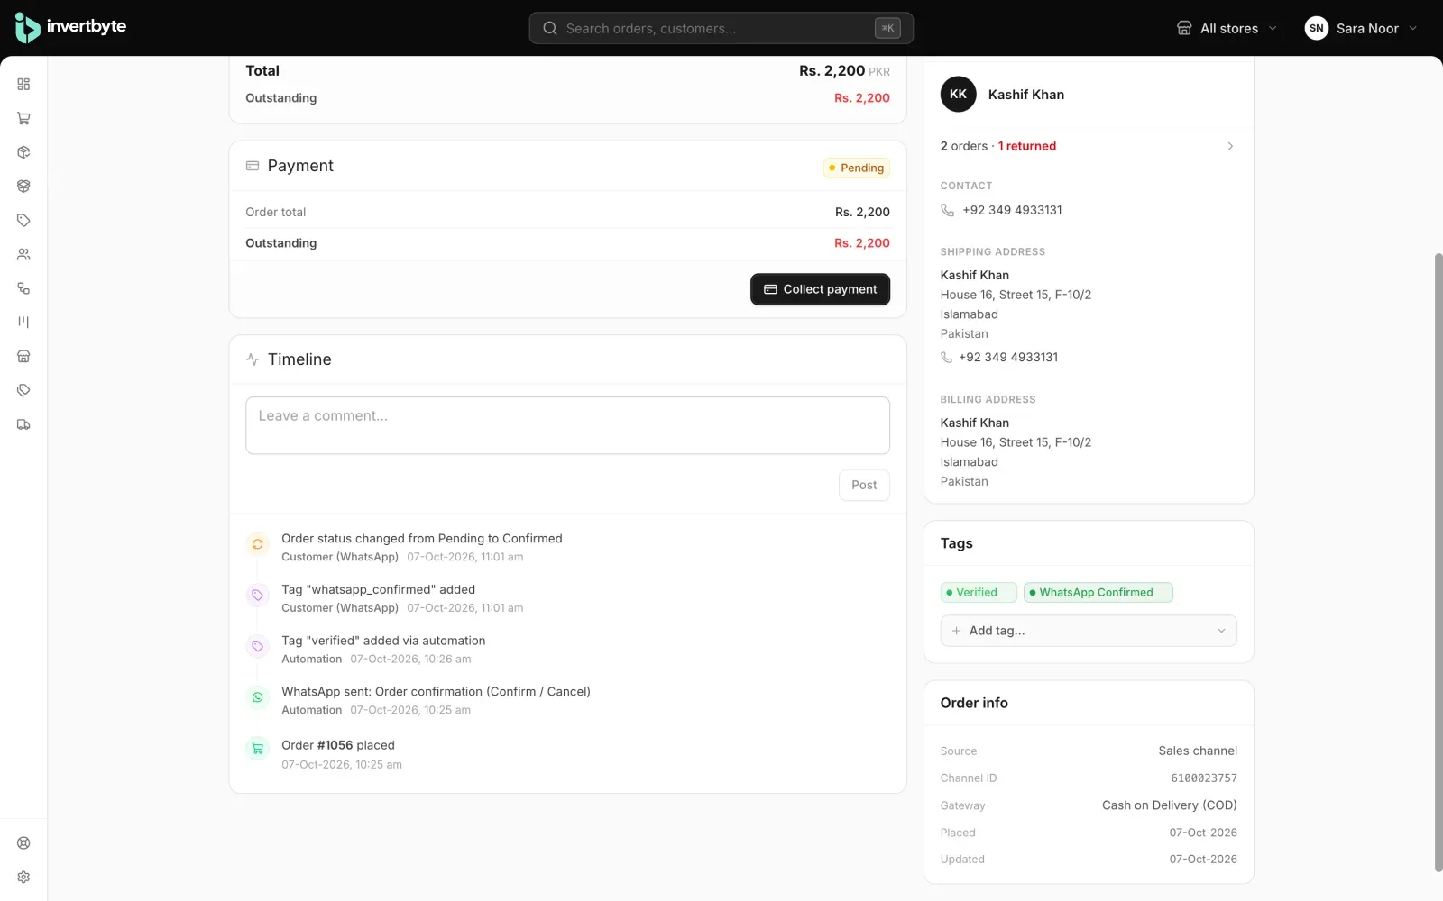Click the contact phone number +92 349 4933131

point(1012,210)
